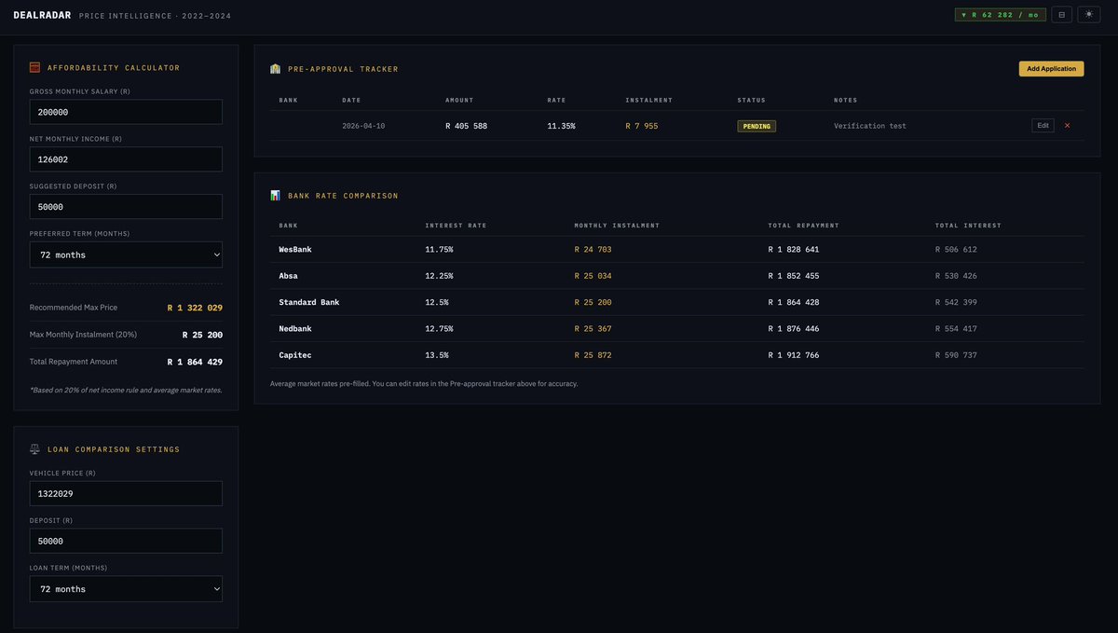1118x633 pixels.
Task: Click the 2026-04-10 date cell
Action: (363, 126)
